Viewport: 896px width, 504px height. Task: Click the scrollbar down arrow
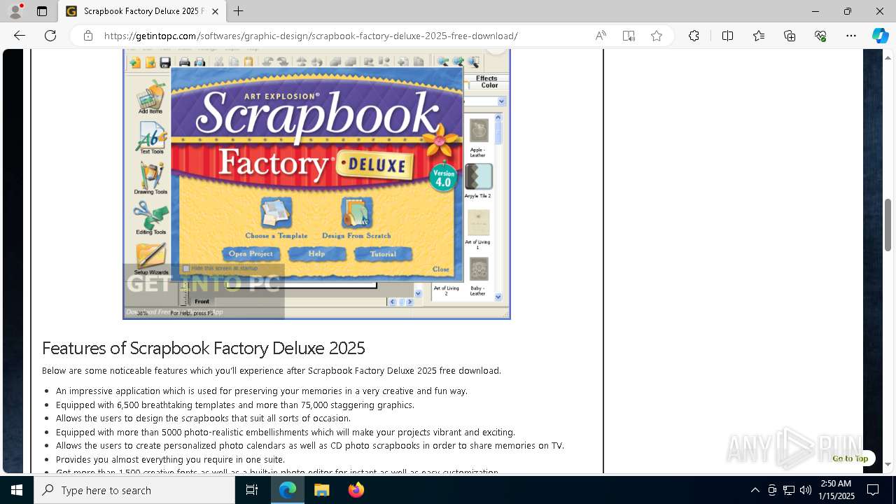click(x=888, y=464)
